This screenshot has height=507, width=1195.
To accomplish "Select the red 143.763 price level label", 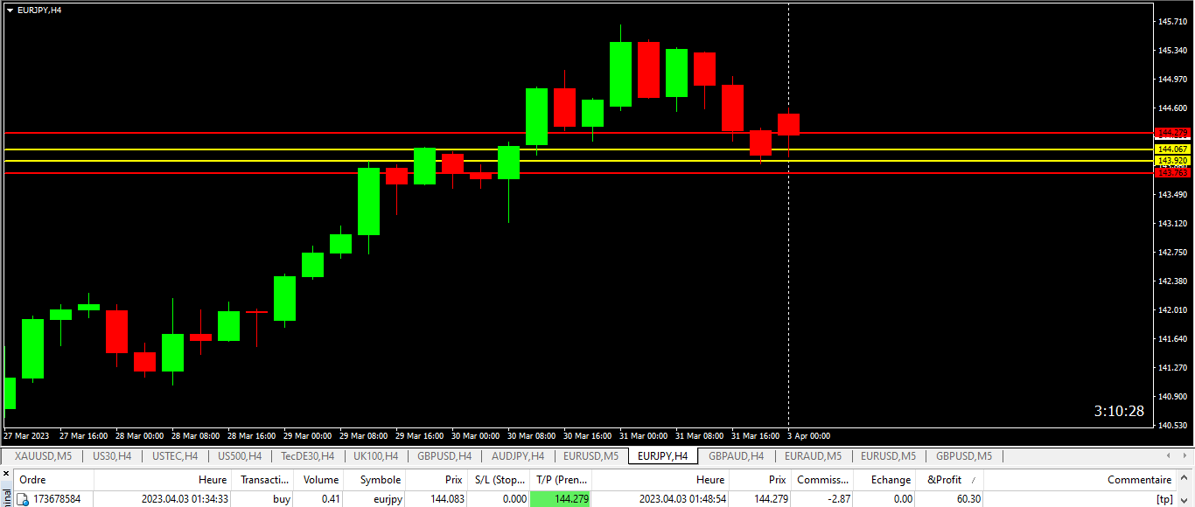I will pos(1173,173).
